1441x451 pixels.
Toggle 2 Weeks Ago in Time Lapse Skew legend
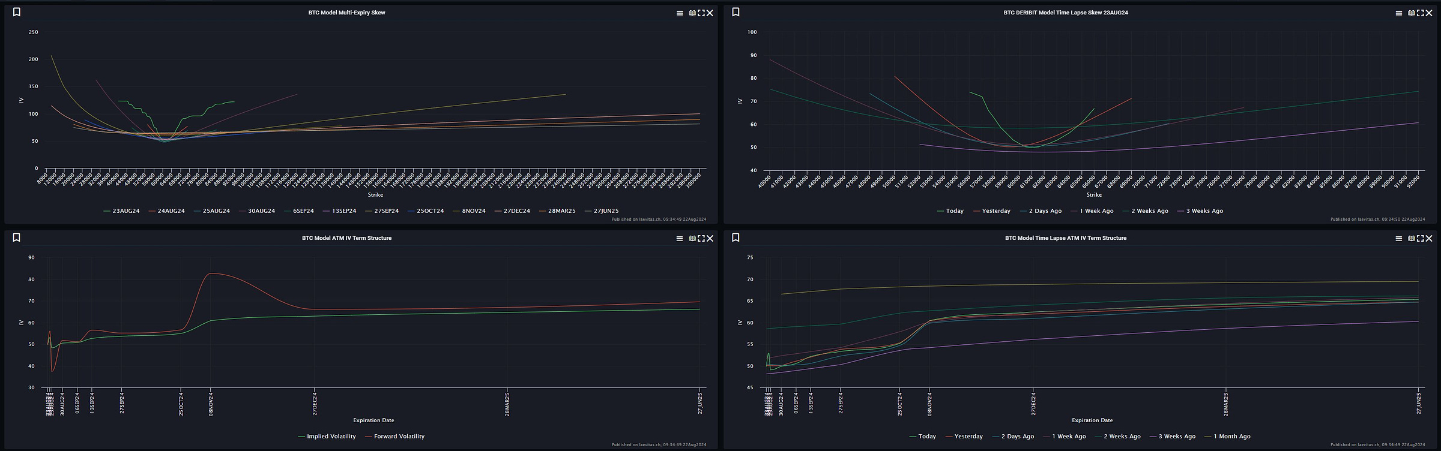pyautogui.click(x=1145, y=211)
